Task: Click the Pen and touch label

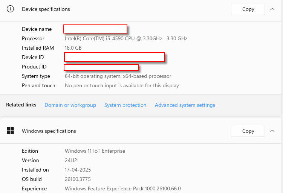Action: click(38, 86)
